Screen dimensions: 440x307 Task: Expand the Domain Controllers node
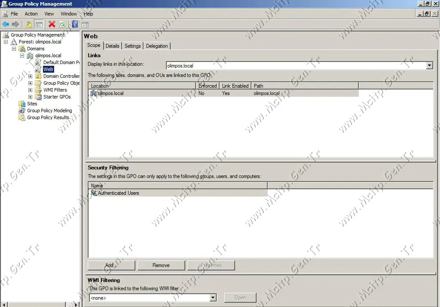31,76
